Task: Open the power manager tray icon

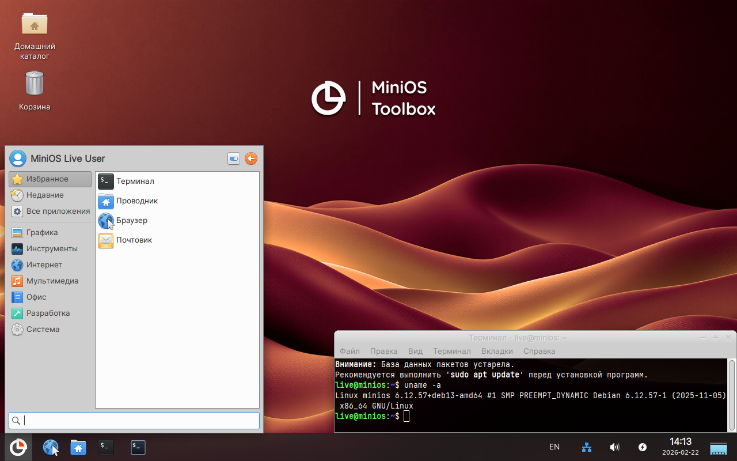Action: point(643,447)
